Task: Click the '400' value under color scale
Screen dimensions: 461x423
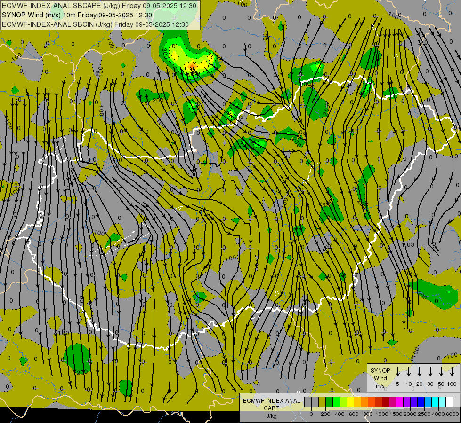Action: 340,414
